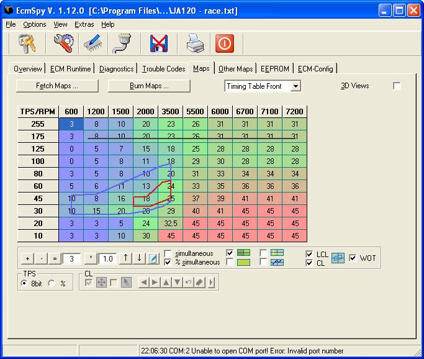The width and height of the screenshot is (424, 359).
Task: Expand the Timing Table Front dropdown
Action: coord(295,86)
